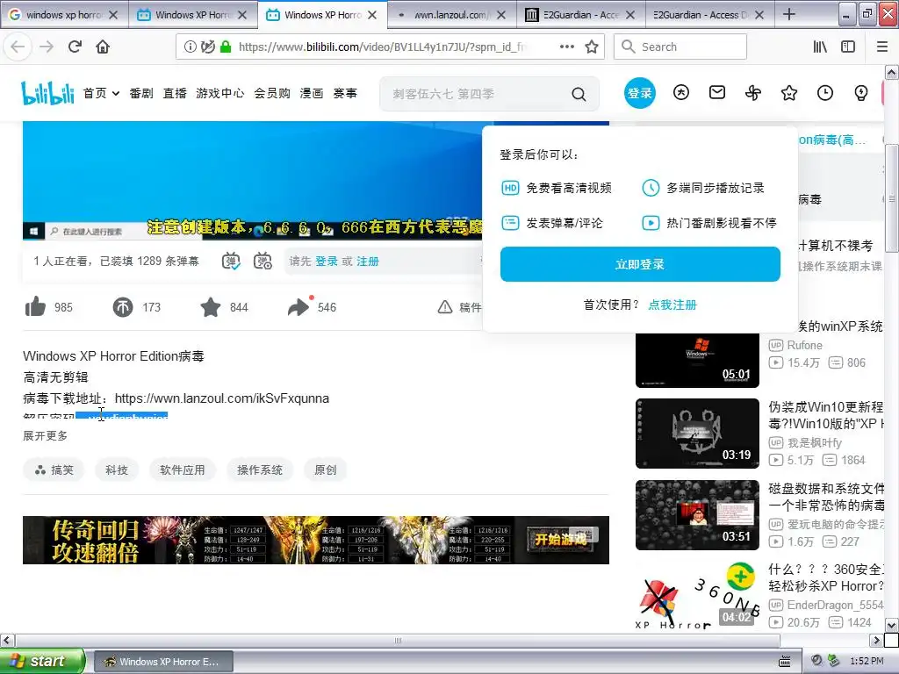Select the 科技 tag
Image resolution: width=899 pixels, height=674 pixels.
[x=117, y=470]
